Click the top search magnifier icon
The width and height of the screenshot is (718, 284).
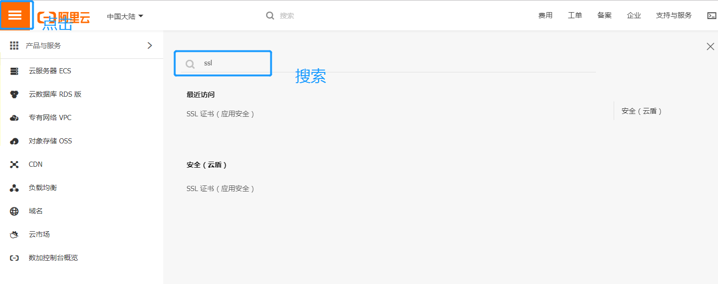[x=270, y=15]
